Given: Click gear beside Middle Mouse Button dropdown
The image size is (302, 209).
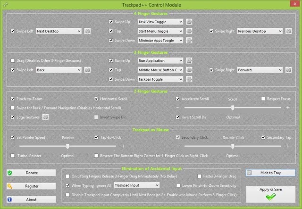Looking at the screenshot, I should click(189, 70).
